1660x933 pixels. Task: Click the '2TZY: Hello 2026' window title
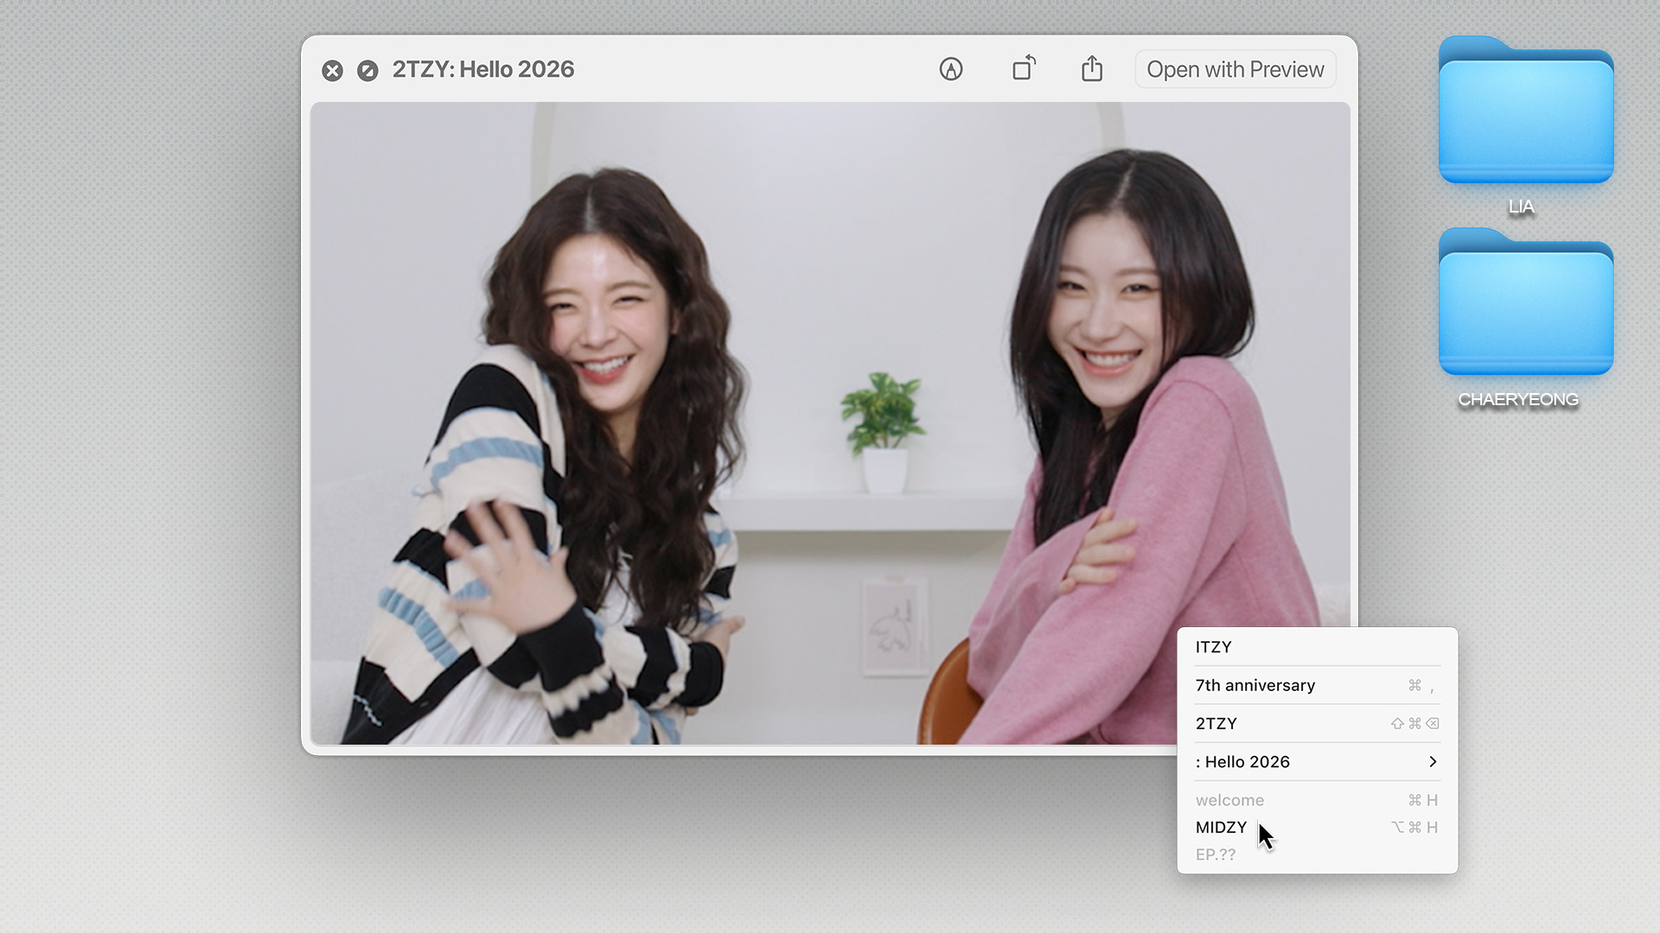pos(483,69)
